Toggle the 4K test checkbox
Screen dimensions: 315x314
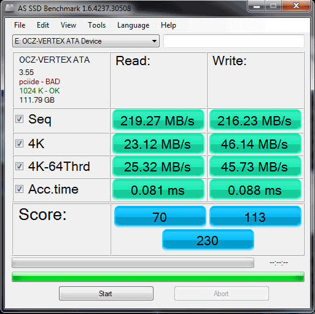click(19, 143)
